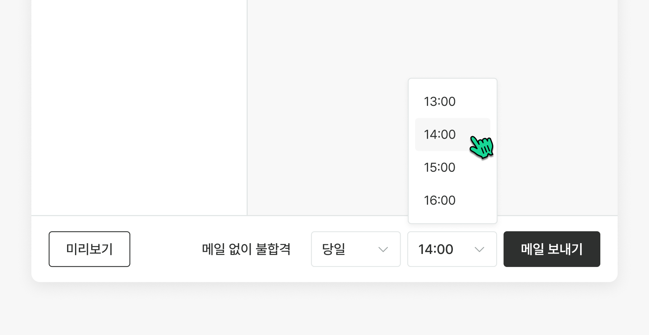Pick 16:00 in the time list

(x=440, y=200)
